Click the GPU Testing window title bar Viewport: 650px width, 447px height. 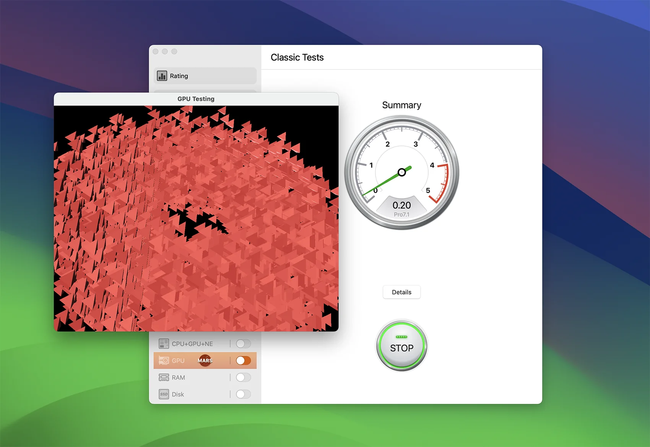[196, 99]
